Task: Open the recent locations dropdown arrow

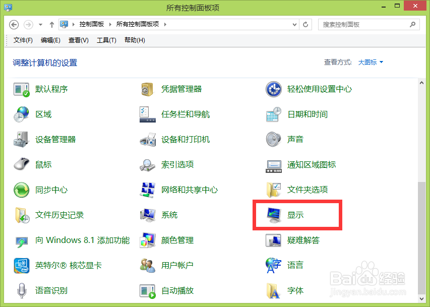Action: click(x=41, y=25)
